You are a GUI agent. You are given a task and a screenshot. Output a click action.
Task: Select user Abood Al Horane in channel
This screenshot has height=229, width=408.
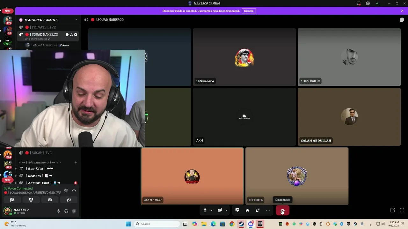click(x=47, y=45)
